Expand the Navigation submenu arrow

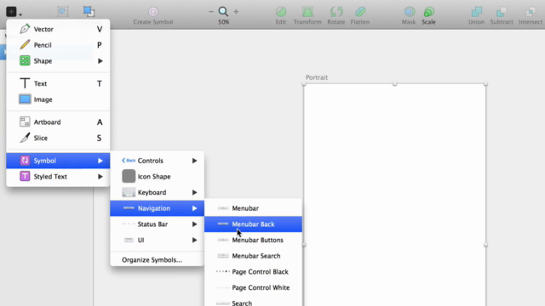click(195, 208)
